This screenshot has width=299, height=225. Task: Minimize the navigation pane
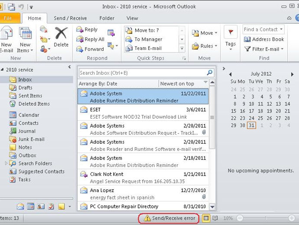(69, 67)
